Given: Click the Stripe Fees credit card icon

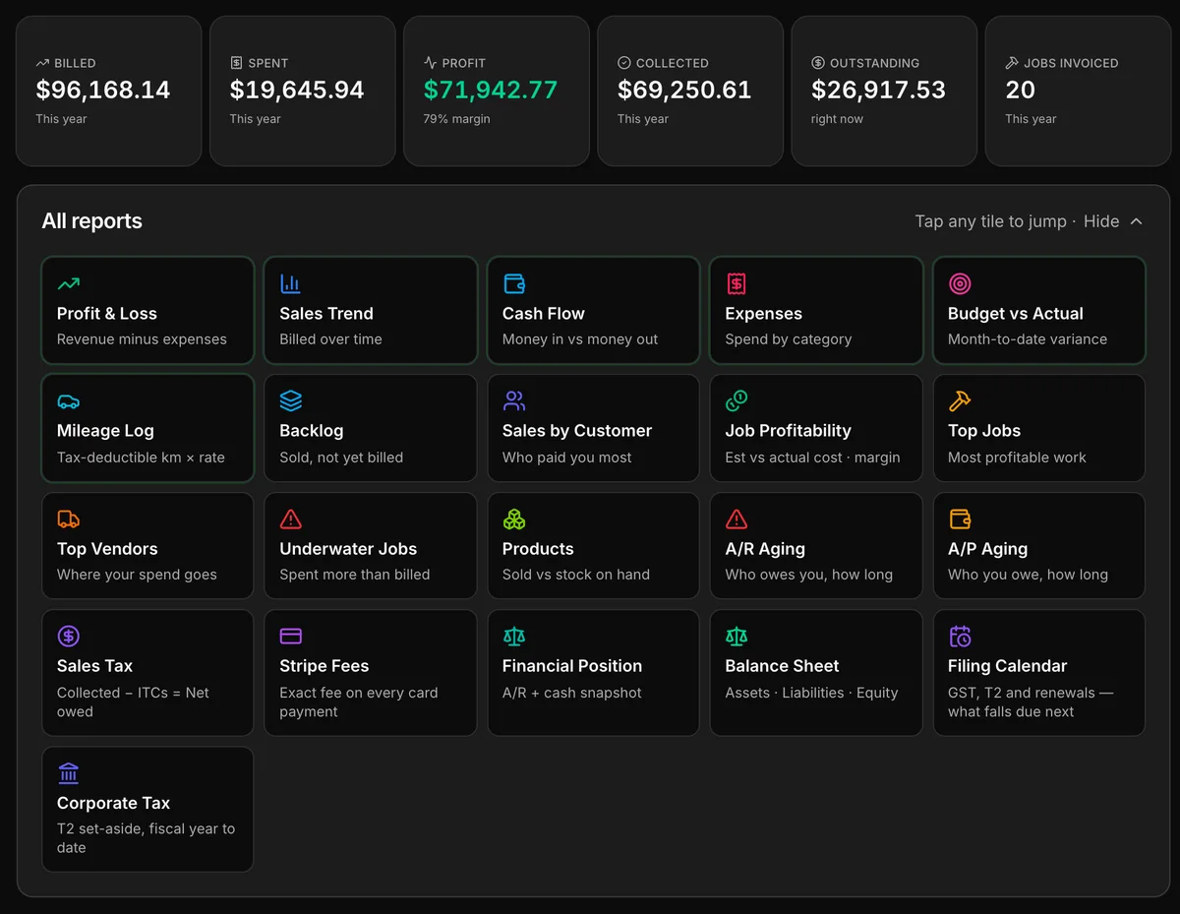Looking at the screenshot, I should coord(291,637).
